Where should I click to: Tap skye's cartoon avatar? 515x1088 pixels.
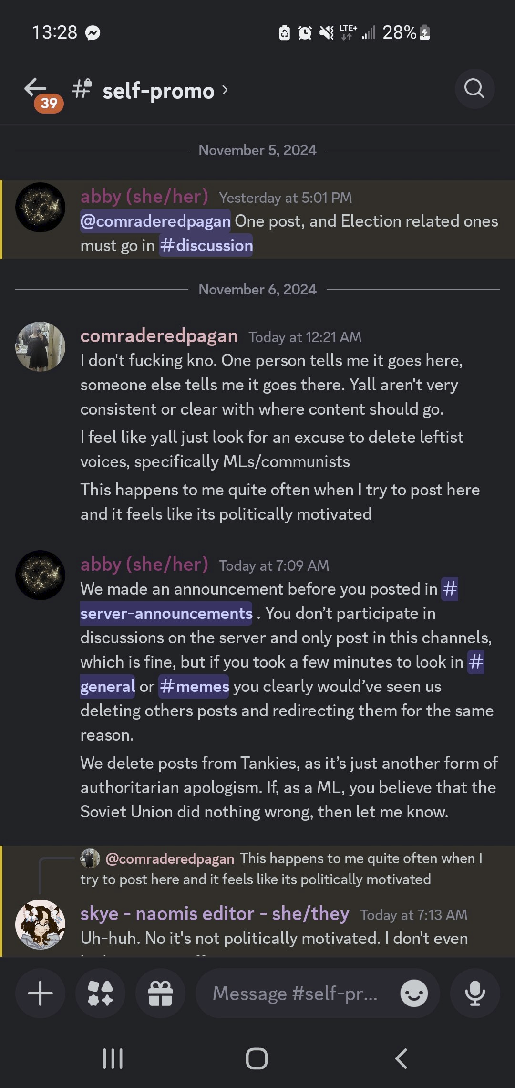click(x=41, y=924)
